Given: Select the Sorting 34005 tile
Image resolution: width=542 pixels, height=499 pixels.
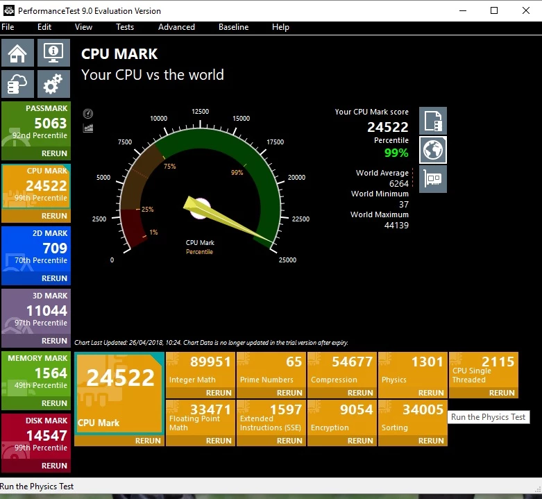Looking at the screenshot, I should click(x=413, y=417).
